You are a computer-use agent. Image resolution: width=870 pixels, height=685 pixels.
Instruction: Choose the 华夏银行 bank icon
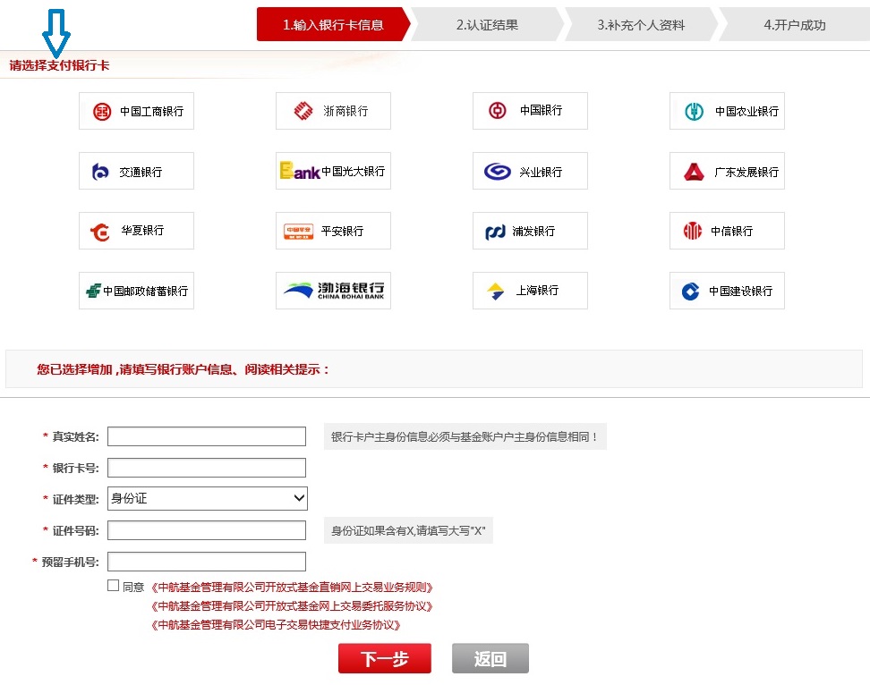click(136, 231)
